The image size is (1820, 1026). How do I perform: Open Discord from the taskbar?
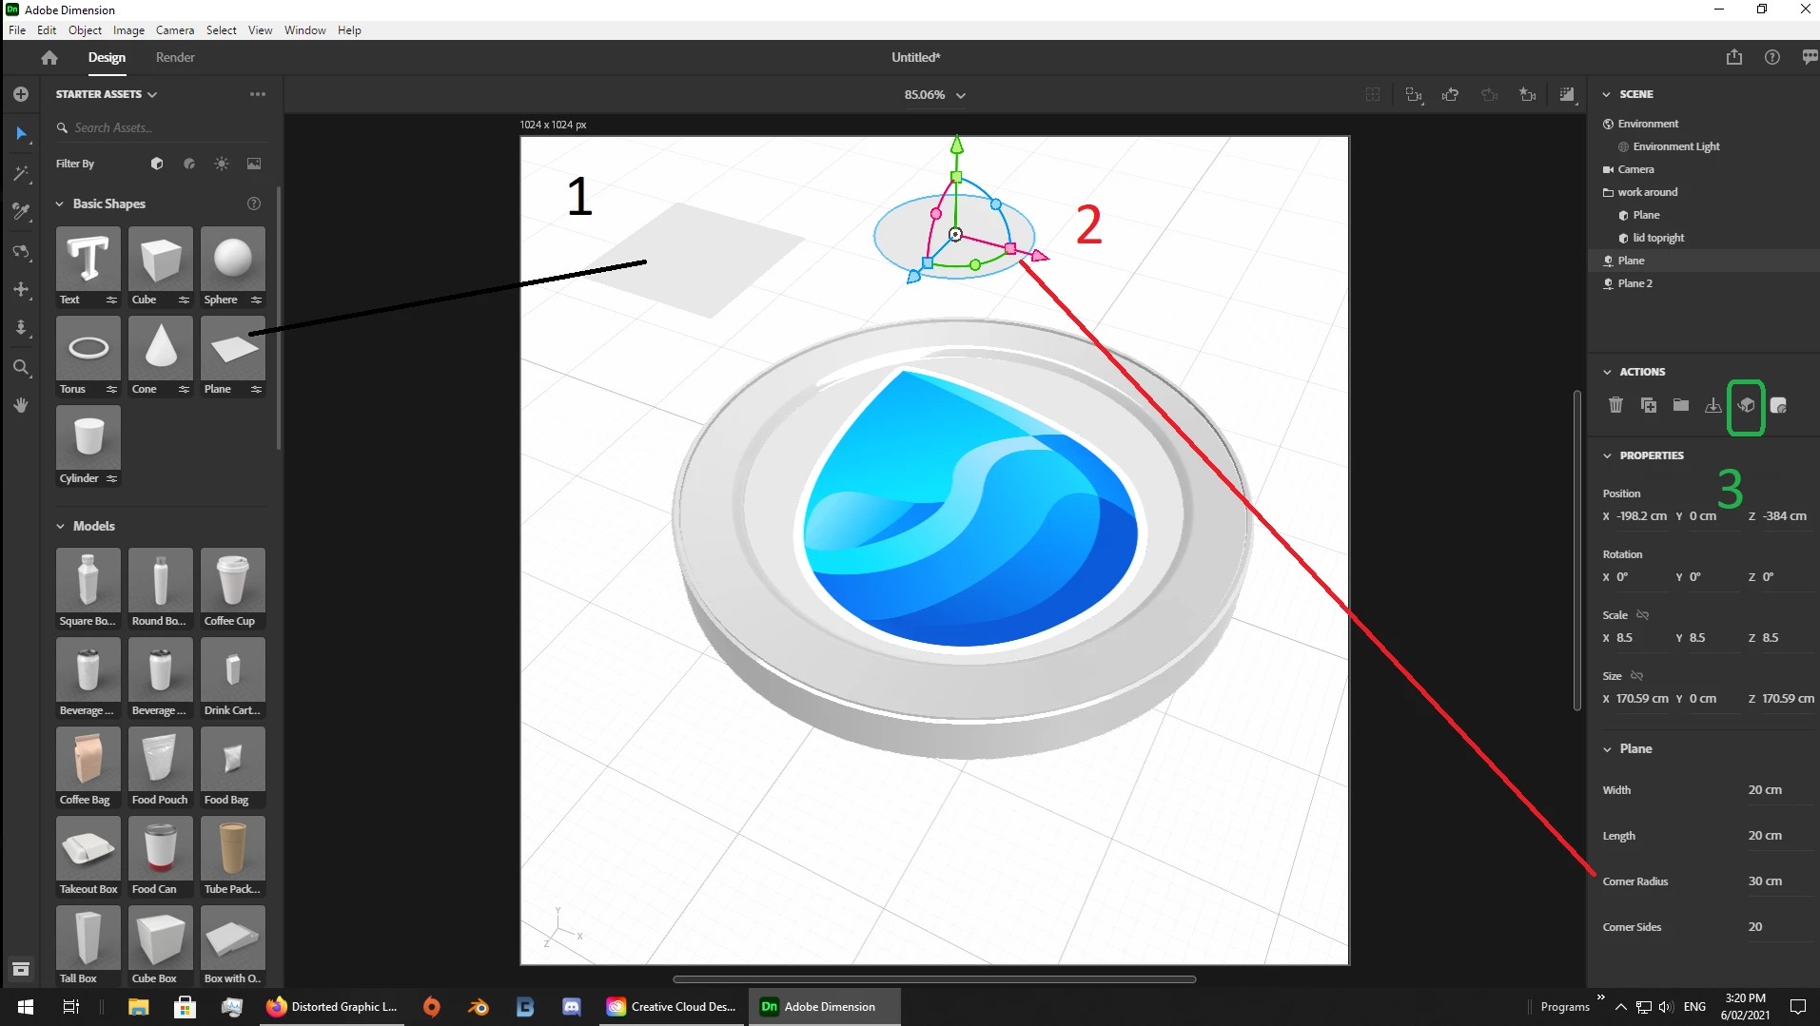(572, 1007)
